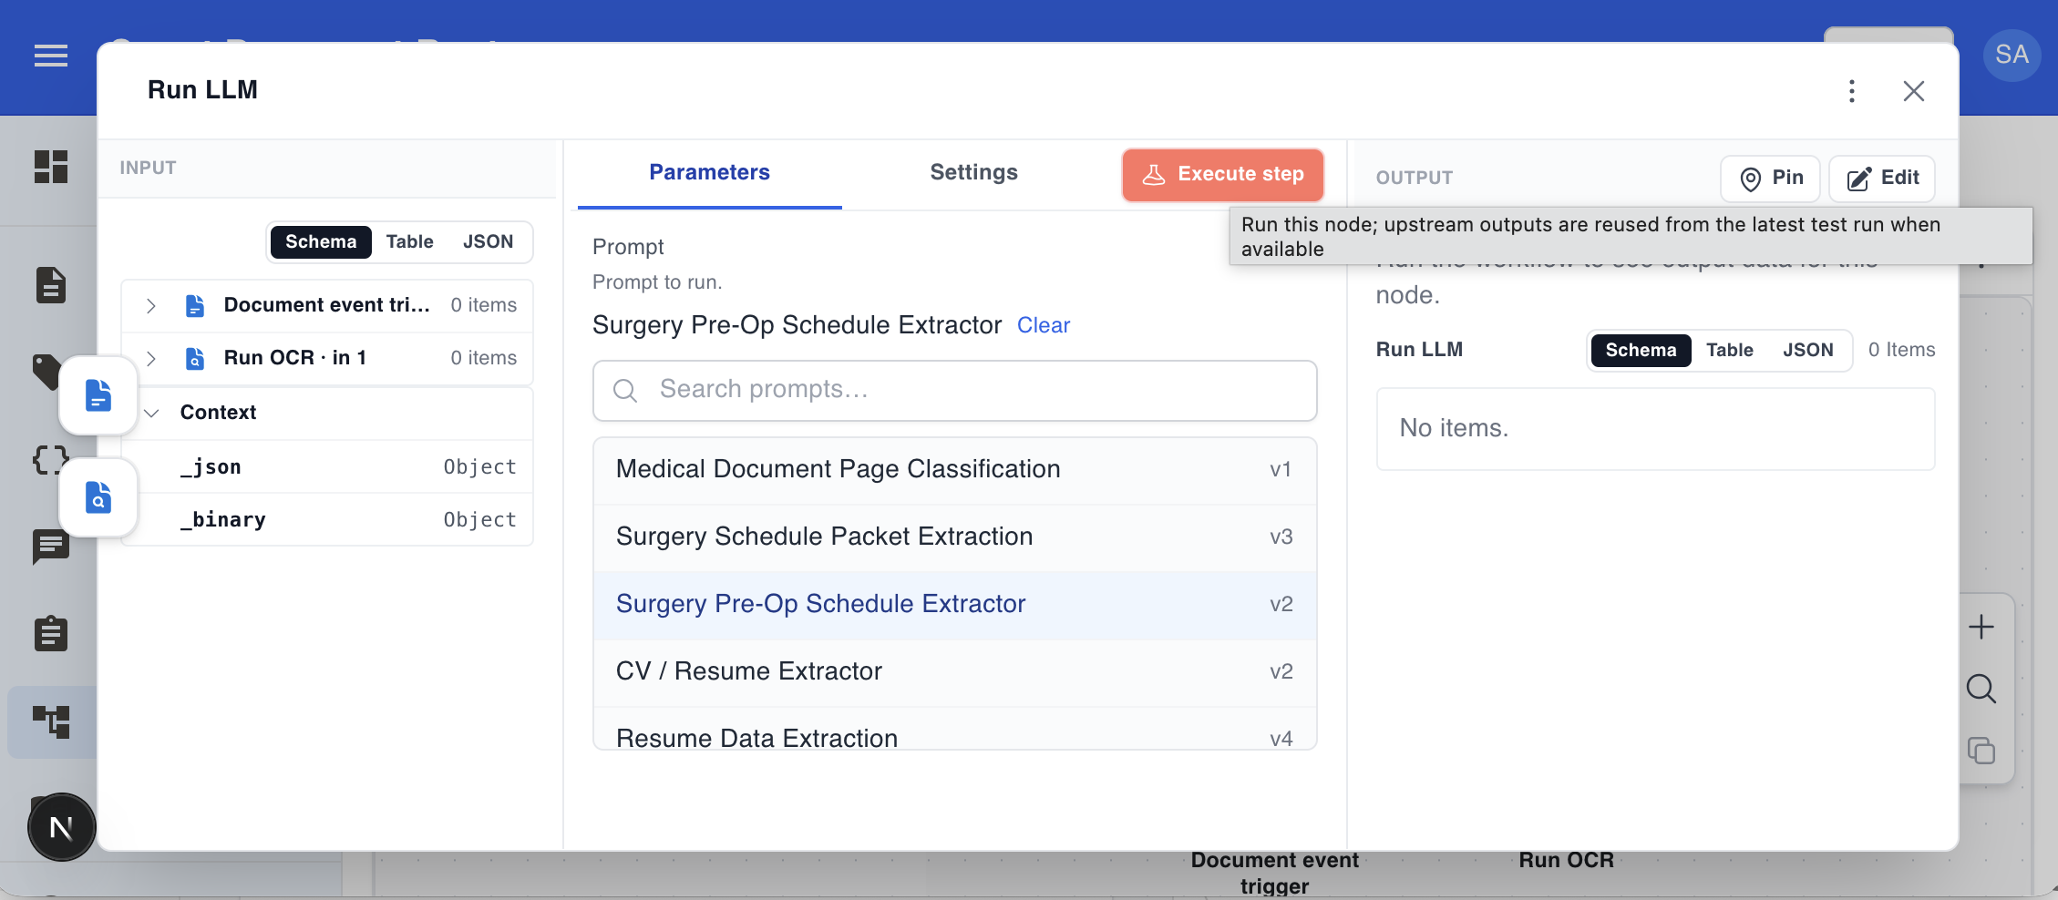Click the plus zoom-in canvas control

point(1981,627)
